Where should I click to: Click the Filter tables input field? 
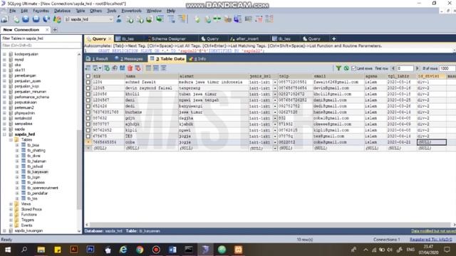41,46
